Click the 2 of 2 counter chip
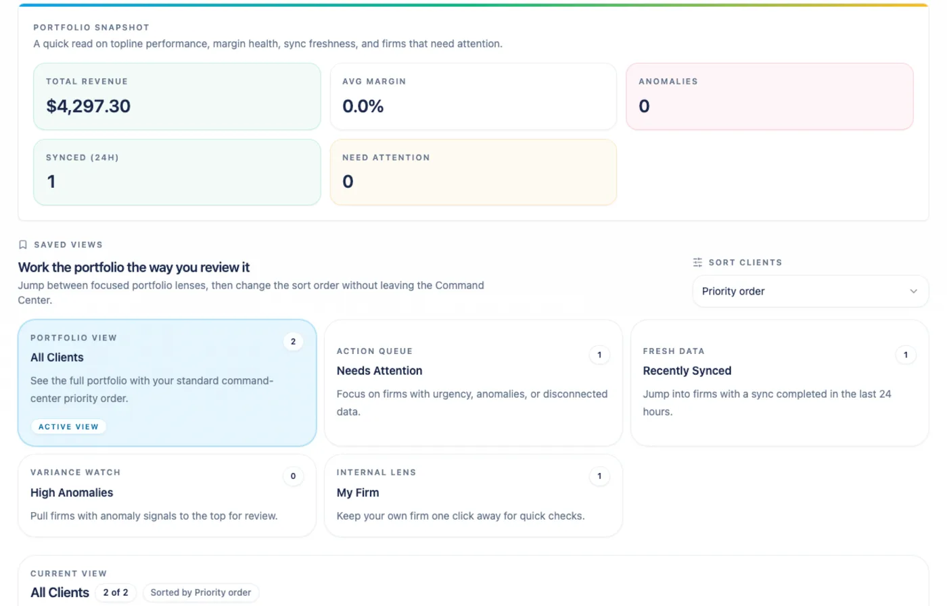The image size is (947, 606). [116, 592]
